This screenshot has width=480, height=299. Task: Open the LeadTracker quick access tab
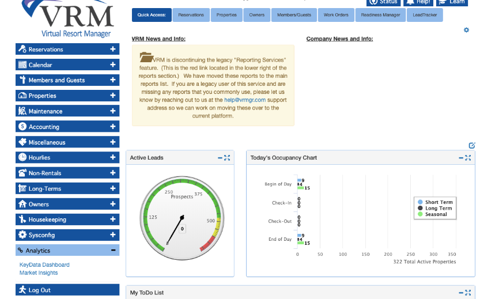click(x=425, y=15)
